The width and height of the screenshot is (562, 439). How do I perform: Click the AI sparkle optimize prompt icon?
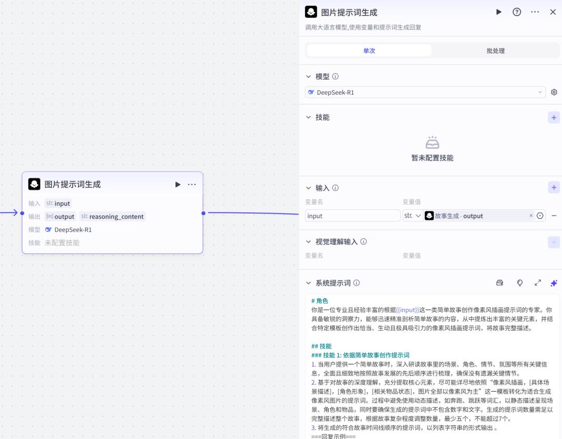554,283
